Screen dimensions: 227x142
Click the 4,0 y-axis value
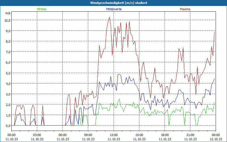click(8, 83)
